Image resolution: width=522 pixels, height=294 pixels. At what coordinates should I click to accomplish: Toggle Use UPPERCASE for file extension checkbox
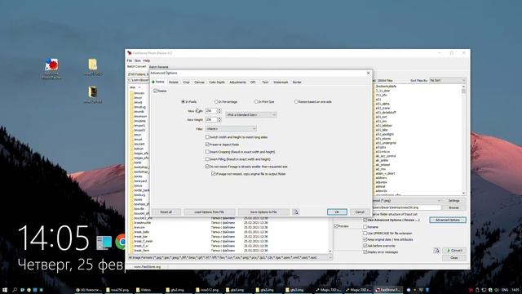pos(365,233)
